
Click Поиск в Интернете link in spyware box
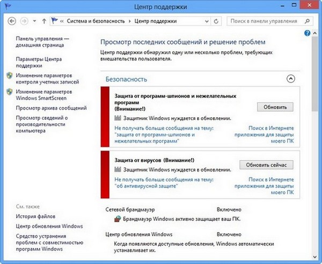pos(264,134)
